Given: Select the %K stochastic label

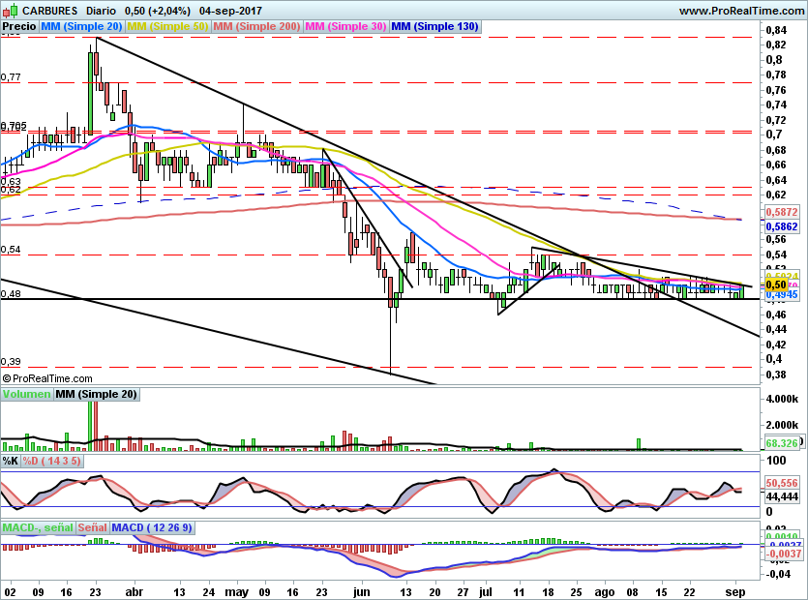Looking at the screenshot, I should (x=10, y=461).
